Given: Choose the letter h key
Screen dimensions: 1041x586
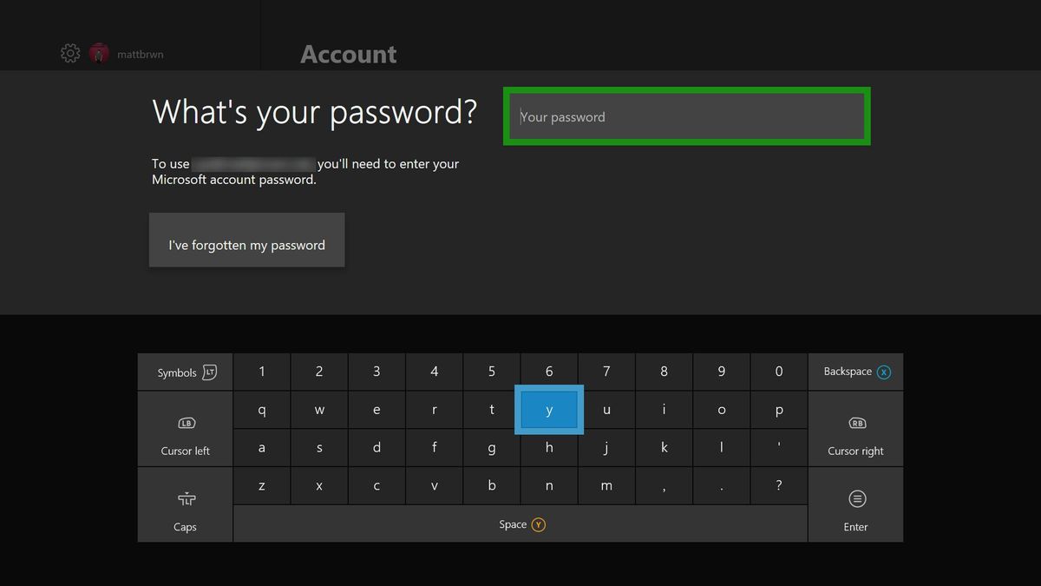Looking at the screenshot, I should point(549,448).
